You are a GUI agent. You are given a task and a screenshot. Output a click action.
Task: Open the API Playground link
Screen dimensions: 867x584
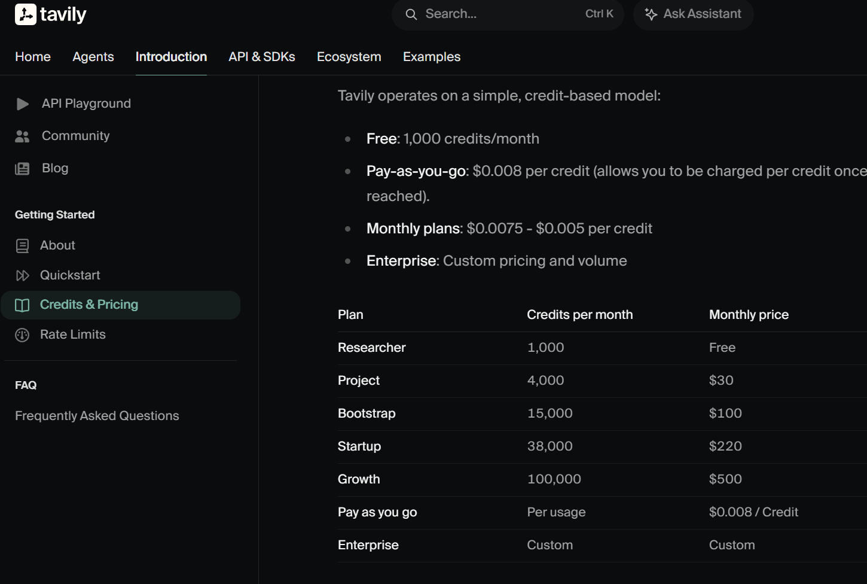(86, 104)
